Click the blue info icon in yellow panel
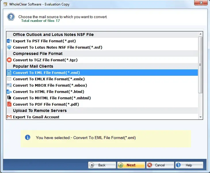The height and width of the screenshot is (173, 210). pyautogui.click(x=28, y=137)
